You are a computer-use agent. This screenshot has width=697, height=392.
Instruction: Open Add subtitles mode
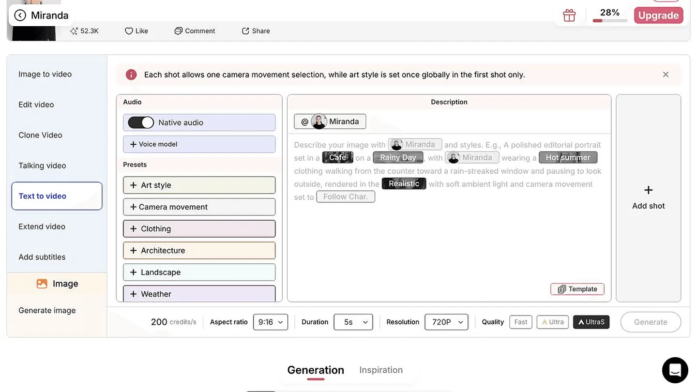[x=42, y=257]
